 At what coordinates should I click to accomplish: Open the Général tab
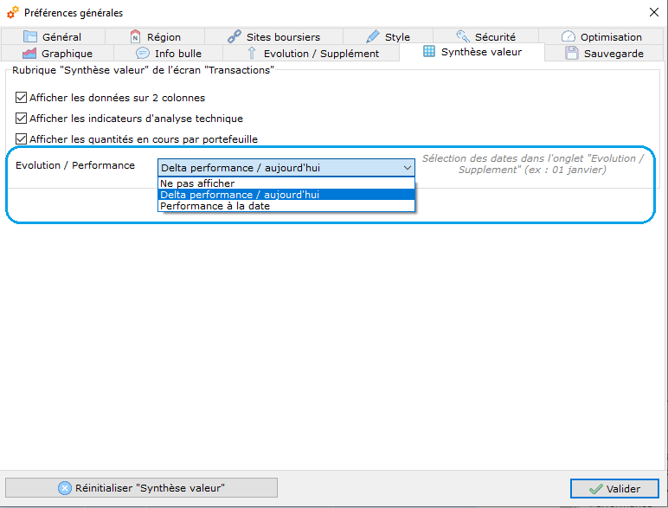click(53, 36)
